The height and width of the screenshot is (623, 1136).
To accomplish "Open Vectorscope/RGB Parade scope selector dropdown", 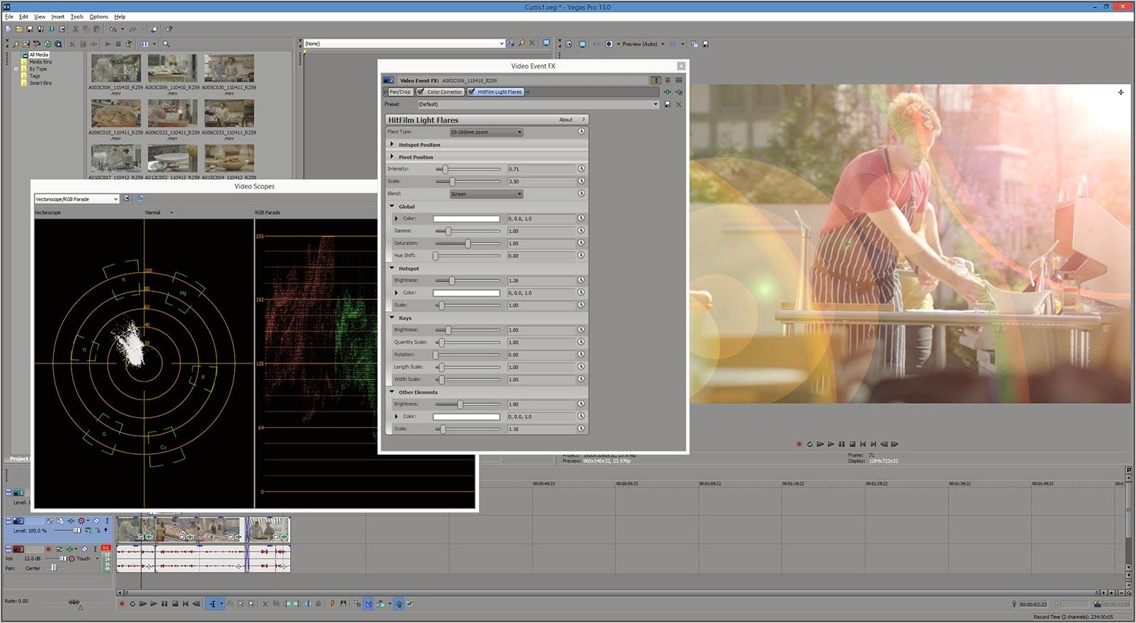I will click(76, 199).
